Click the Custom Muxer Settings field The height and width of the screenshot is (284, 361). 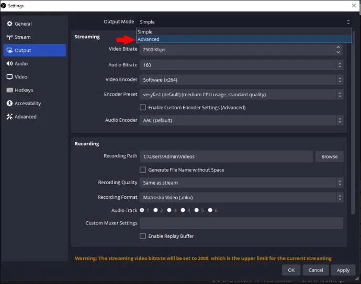point(241,223)
